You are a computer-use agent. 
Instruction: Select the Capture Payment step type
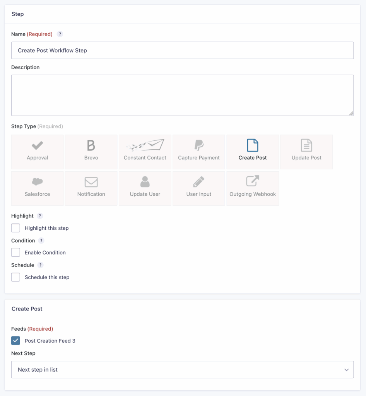(198, 152)
